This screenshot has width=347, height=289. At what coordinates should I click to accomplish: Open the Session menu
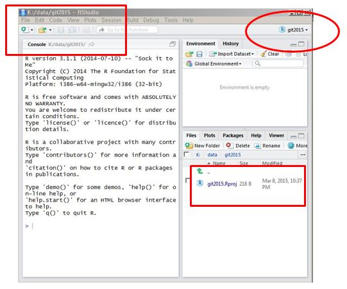112,20
